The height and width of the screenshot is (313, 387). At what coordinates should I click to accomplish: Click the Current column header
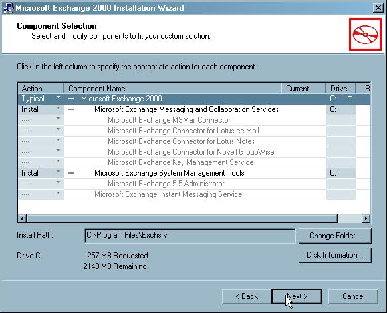point(303,89)
